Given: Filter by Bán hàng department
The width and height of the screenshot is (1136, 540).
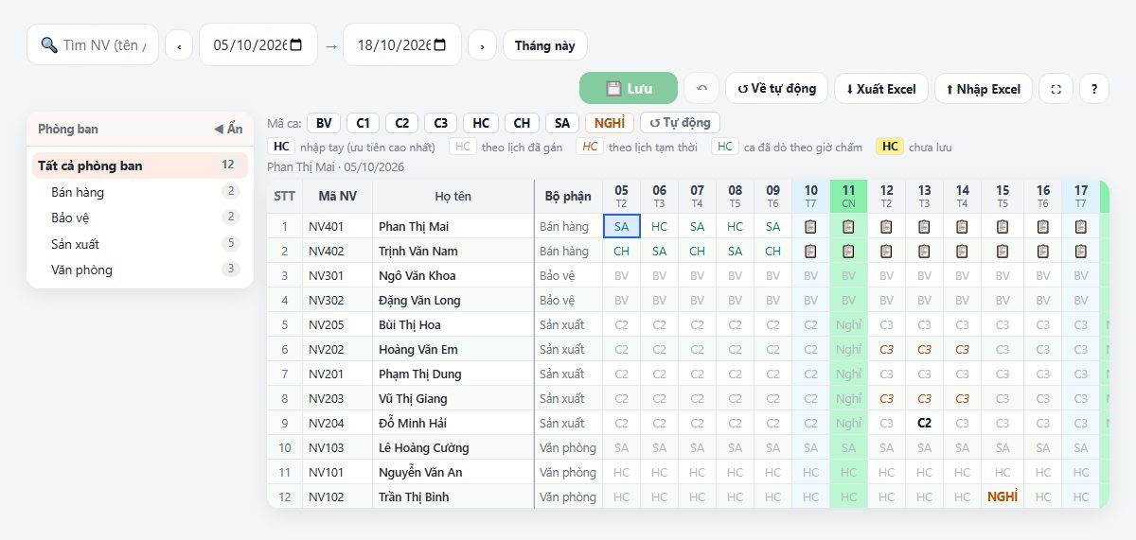Looking at the screenshot, I should point(140,192).
